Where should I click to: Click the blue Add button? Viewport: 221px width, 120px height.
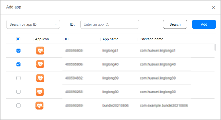pyautogui.click(x=204, y=24)
